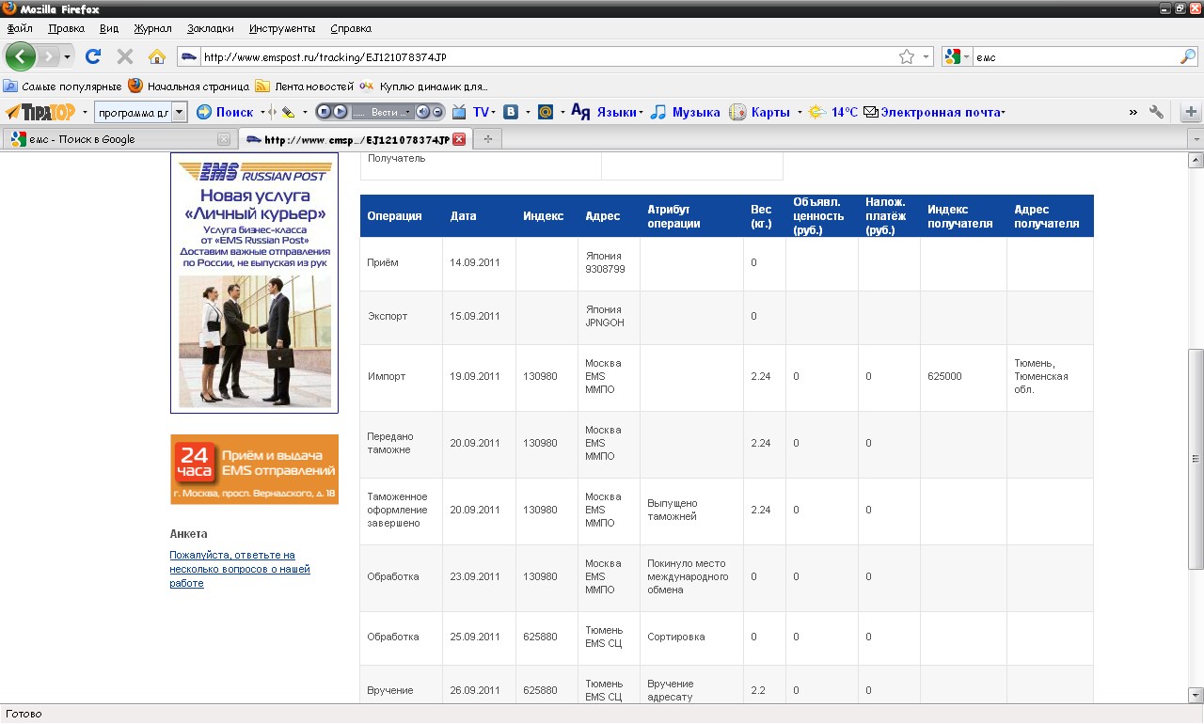This screenshot has height=724, width=1204.
Task: Open the TV toolbar icon
Action: click(x=460, y=112)
